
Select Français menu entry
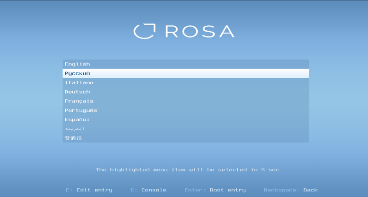(186, 101)
